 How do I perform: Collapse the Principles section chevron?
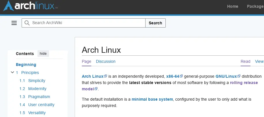12,73
